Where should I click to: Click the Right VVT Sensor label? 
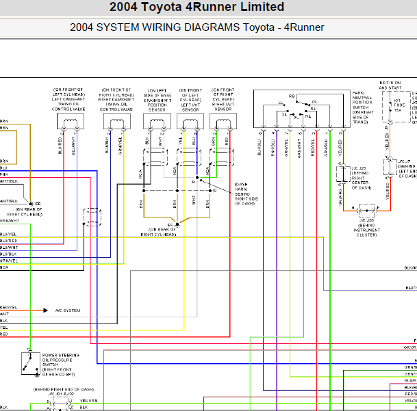click(223, 100)
